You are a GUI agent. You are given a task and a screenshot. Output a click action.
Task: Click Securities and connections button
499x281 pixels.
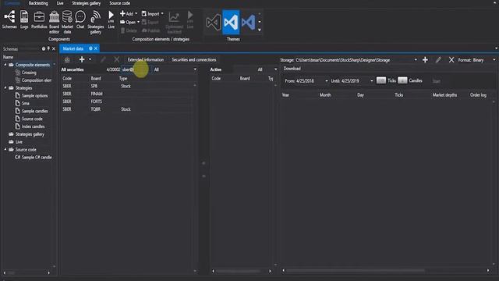(194, 59)
